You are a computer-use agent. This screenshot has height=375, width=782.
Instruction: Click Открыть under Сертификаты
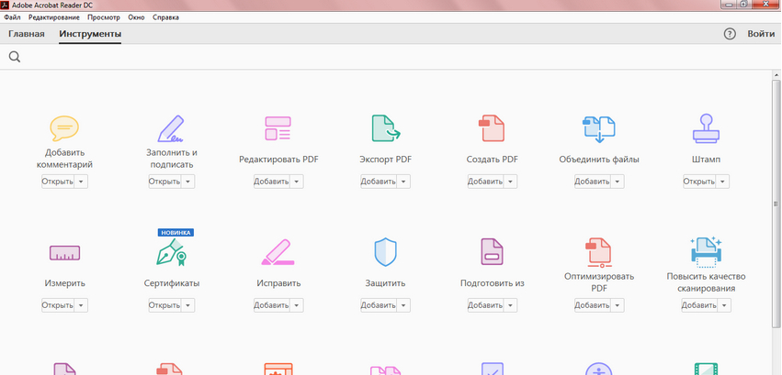[x=164, y=305]
